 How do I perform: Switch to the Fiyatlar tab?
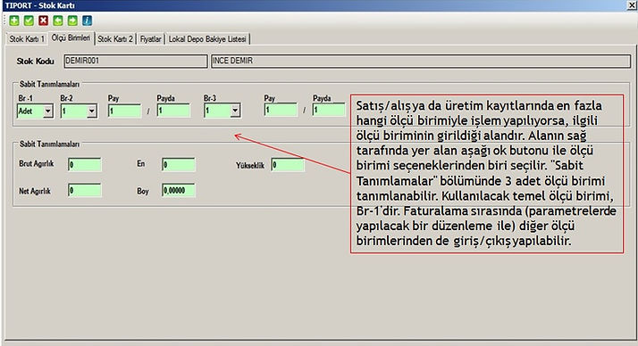pyautogui.click(x=150, y=39)
